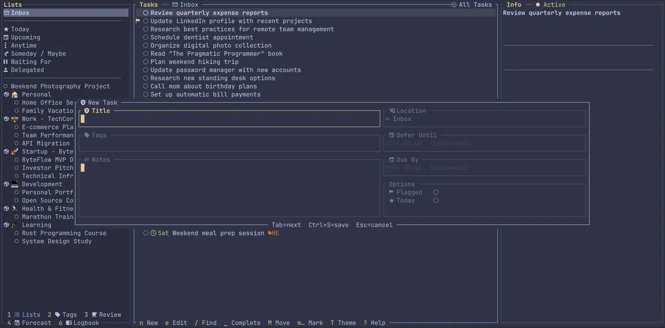
Task: Focus the Tags input field
Action: [x=229, y=143]
